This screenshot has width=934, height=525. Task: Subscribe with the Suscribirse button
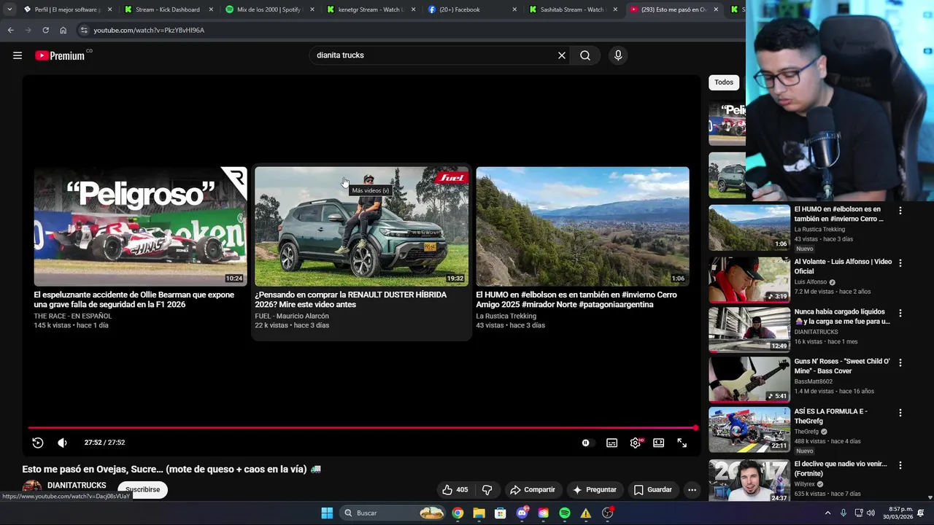(142, 489)
